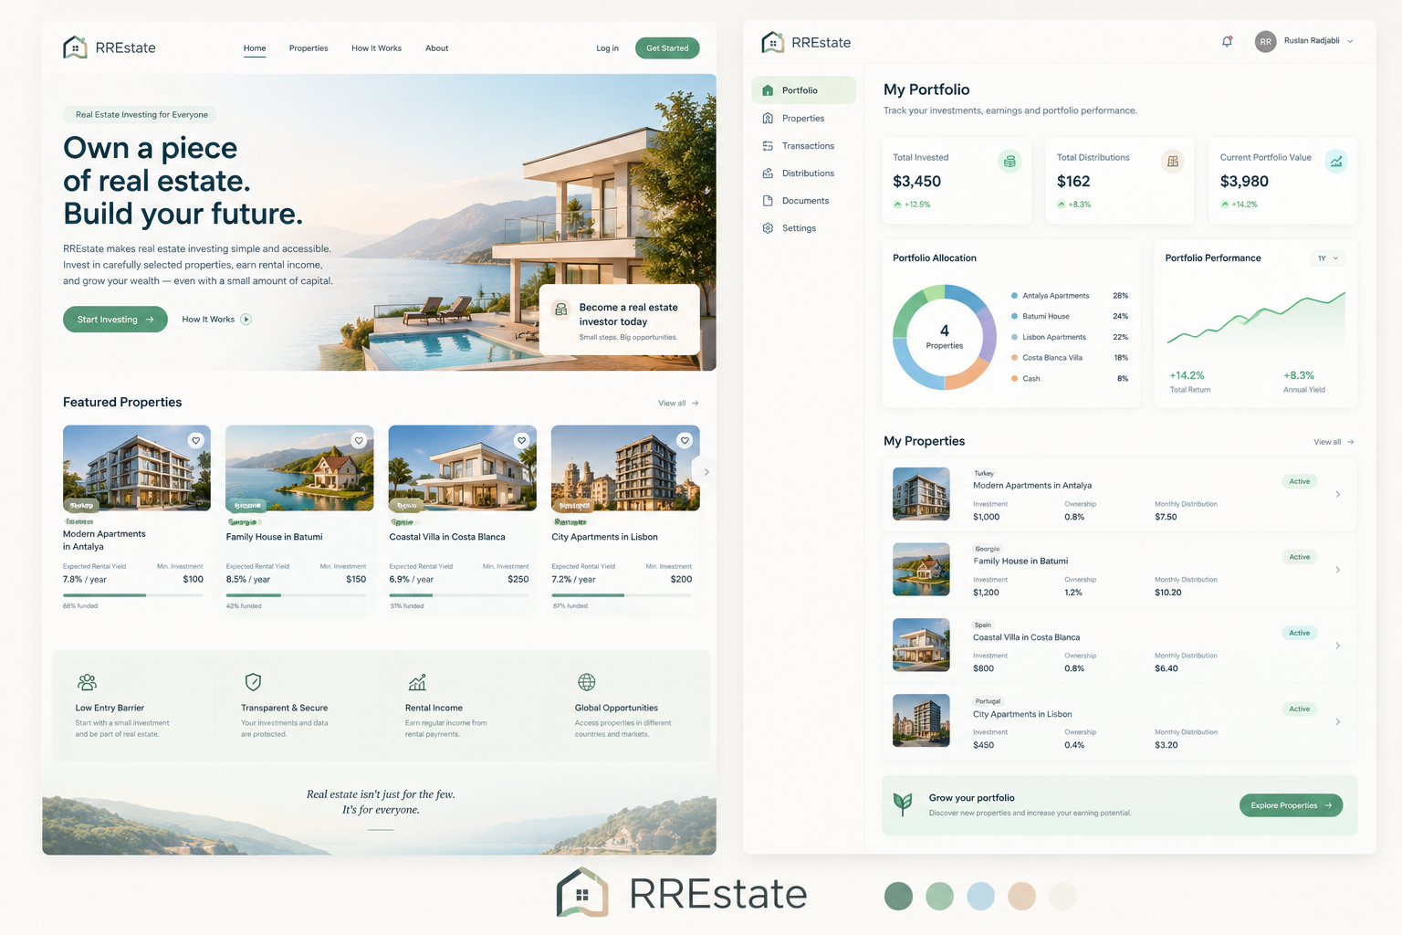
Task: Click the Documents file icon in sidebar
Action: click(x=768, y=201)
